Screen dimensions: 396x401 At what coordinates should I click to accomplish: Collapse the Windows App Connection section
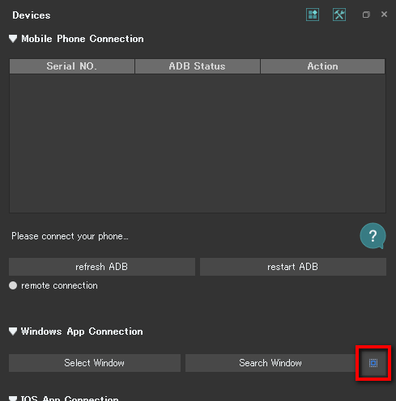13,331
